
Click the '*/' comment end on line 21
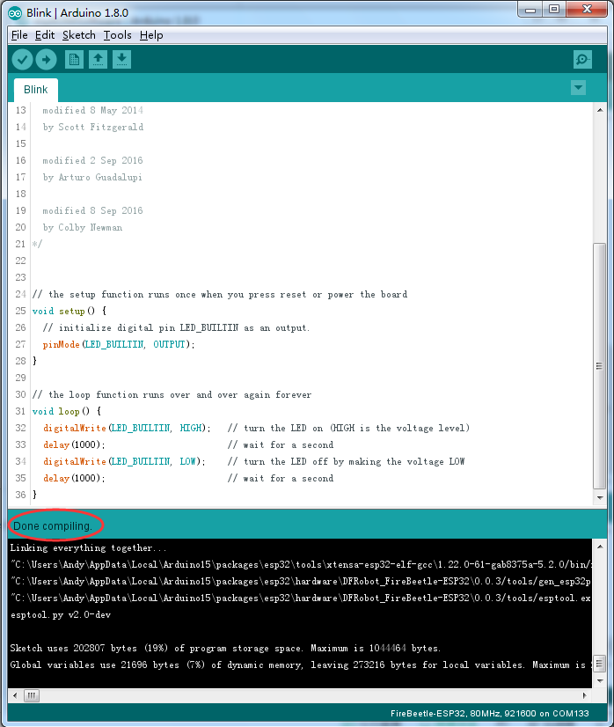tap(37, 244)
